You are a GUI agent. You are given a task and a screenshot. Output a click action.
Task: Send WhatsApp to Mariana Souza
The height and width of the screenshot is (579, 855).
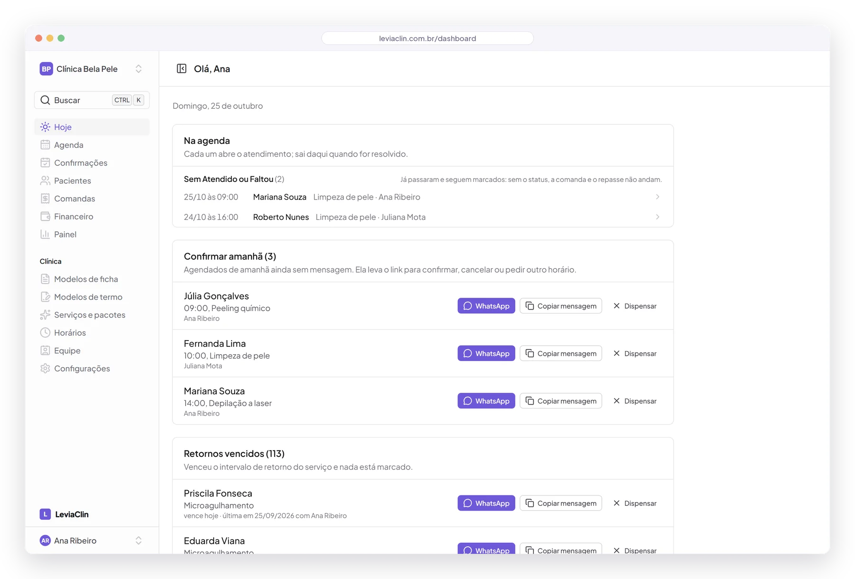pyautogui.click(x=486, y=401)
